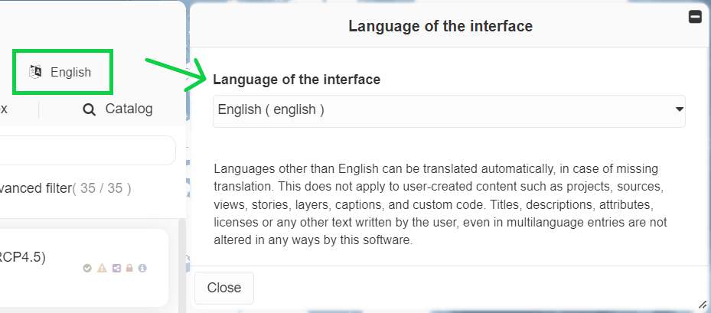Grab the panel resize handle corner
711x313 pixels.
(x=703, y=305)
